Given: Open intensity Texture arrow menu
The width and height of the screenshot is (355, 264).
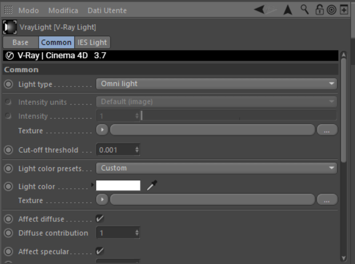Looking at the screenshot, I should click(102, 130).
